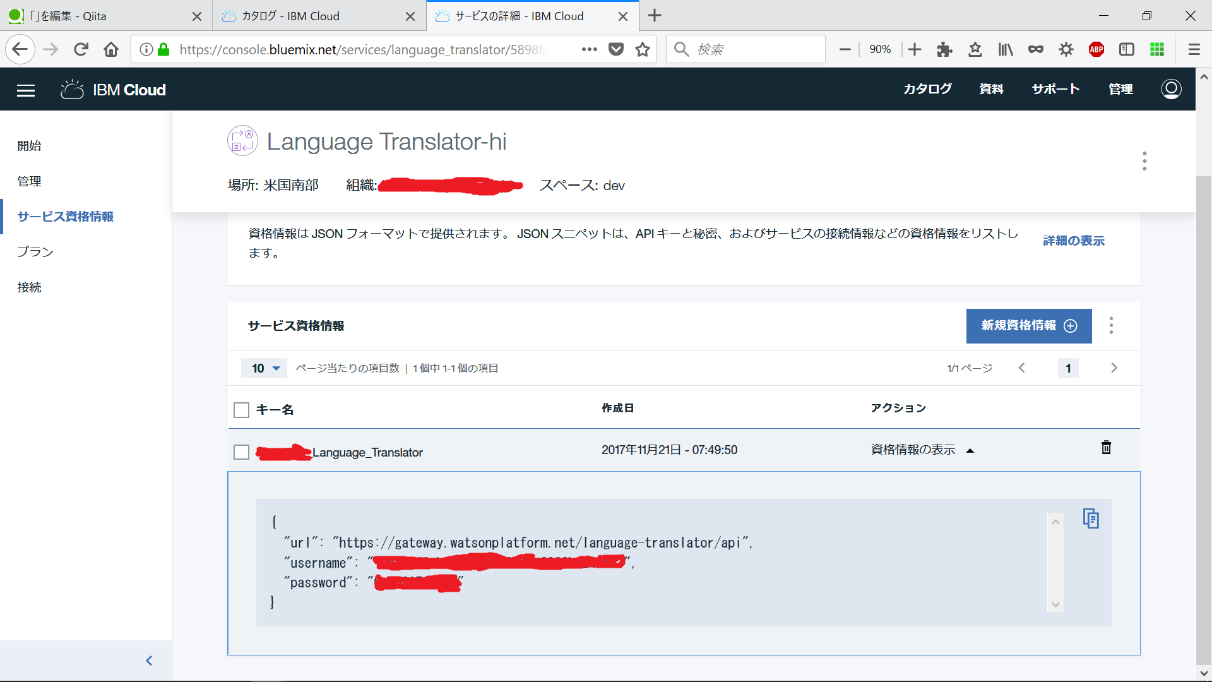This screenshot has height=682, width=1212.
Task: Bookmark this page with star icon
Action: click(643, 49)
